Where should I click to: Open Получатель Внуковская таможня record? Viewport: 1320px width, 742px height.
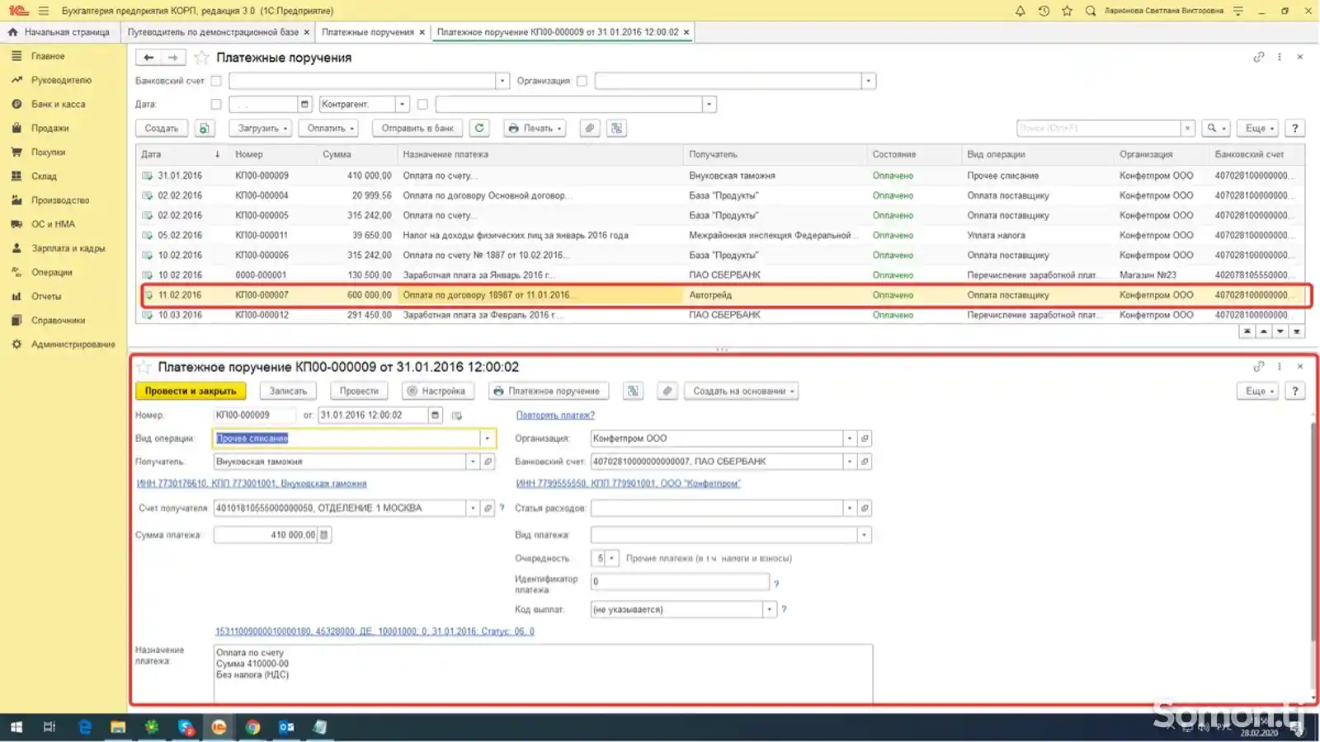[488, 462]
